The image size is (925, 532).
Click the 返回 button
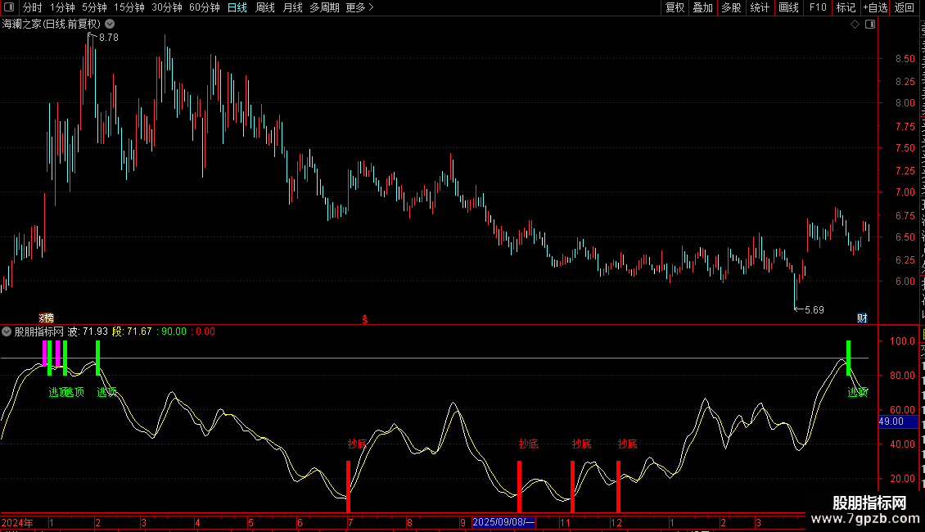(904, 7)
